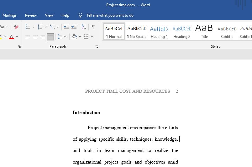Apply the Subtle Emphasis style
The height and width of the screenshot is (167, 252).
tap(245, 32)
